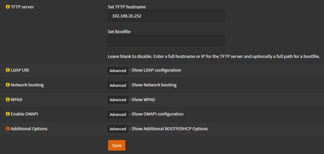The image size is (324, 154).
Task: Click the TFTP server label
Action: [x=22, y=7]
